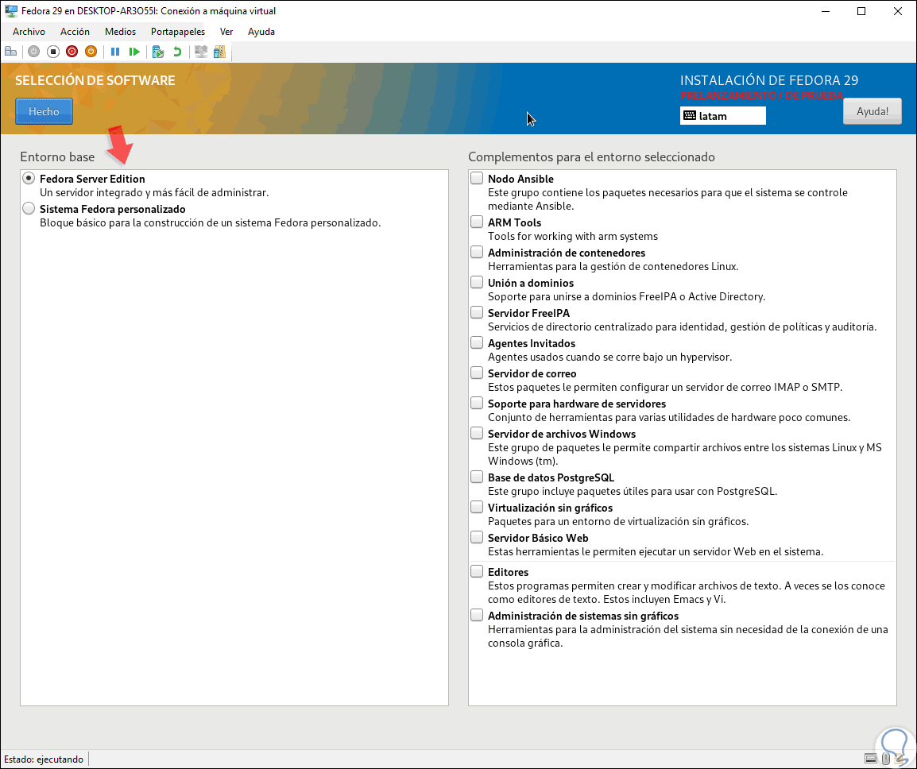The image size is (917, 769).
Task: Click the keyboard status icon in the status bar
Action: click(871, 759)
